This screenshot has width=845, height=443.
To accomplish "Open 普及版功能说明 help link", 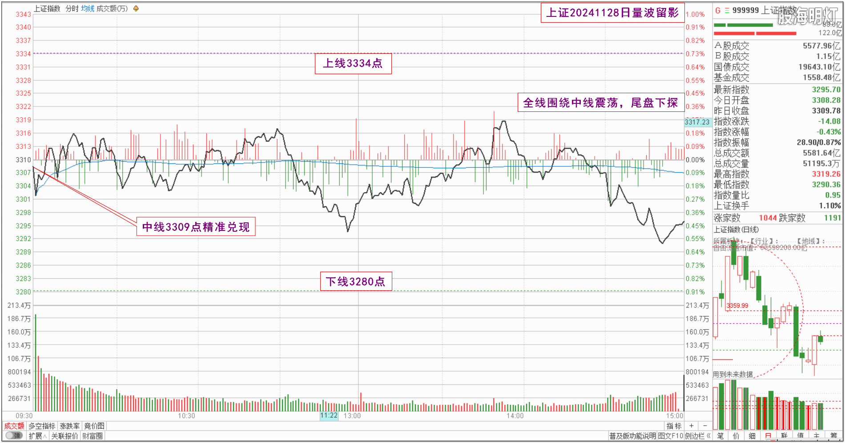I will [x=632, y=436].
